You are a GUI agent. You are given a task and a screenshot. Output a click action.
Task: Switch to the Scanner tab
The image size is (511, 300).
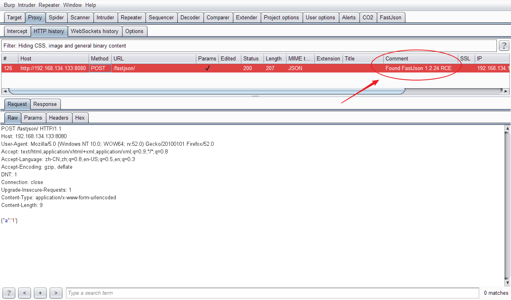pos(80,17)
